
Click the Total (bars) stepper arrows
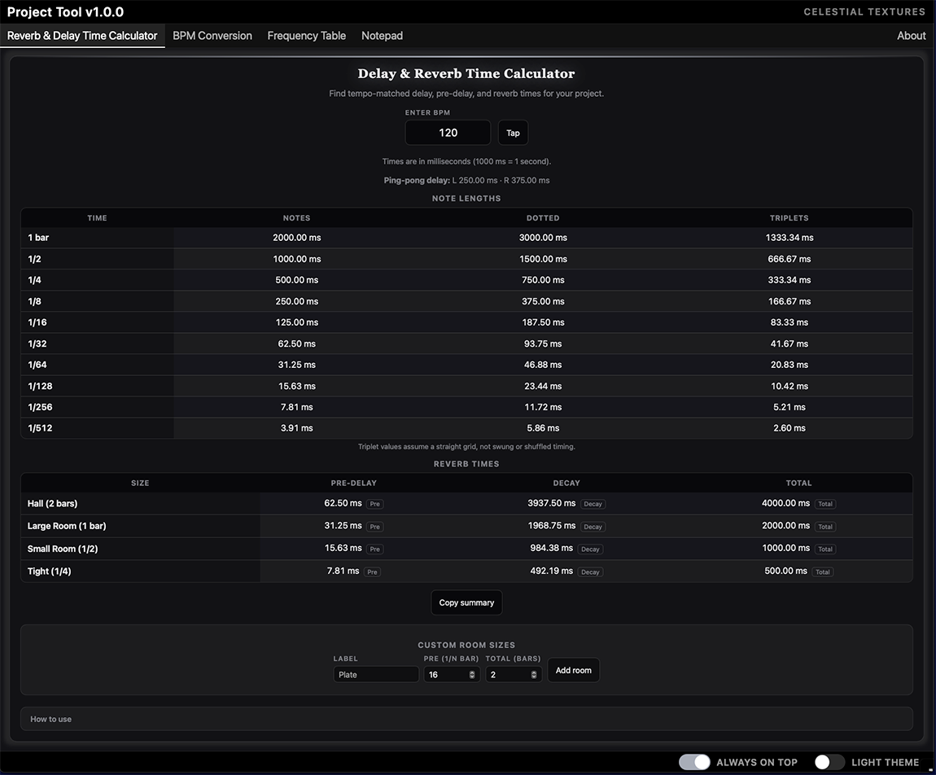[534, 674]
